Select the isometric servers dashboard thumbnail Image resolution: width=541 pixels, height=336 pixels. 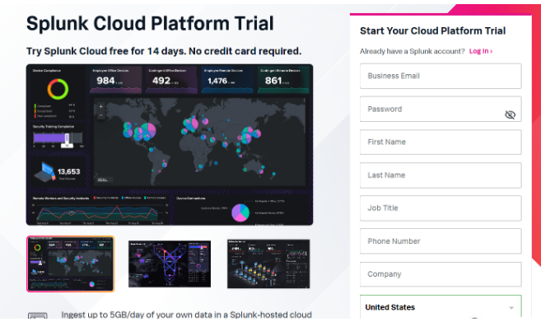tap(268, 264)
